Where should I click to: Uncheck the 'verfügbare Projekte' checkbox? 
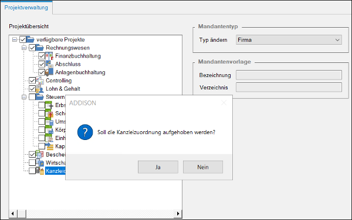pos(23,39)
